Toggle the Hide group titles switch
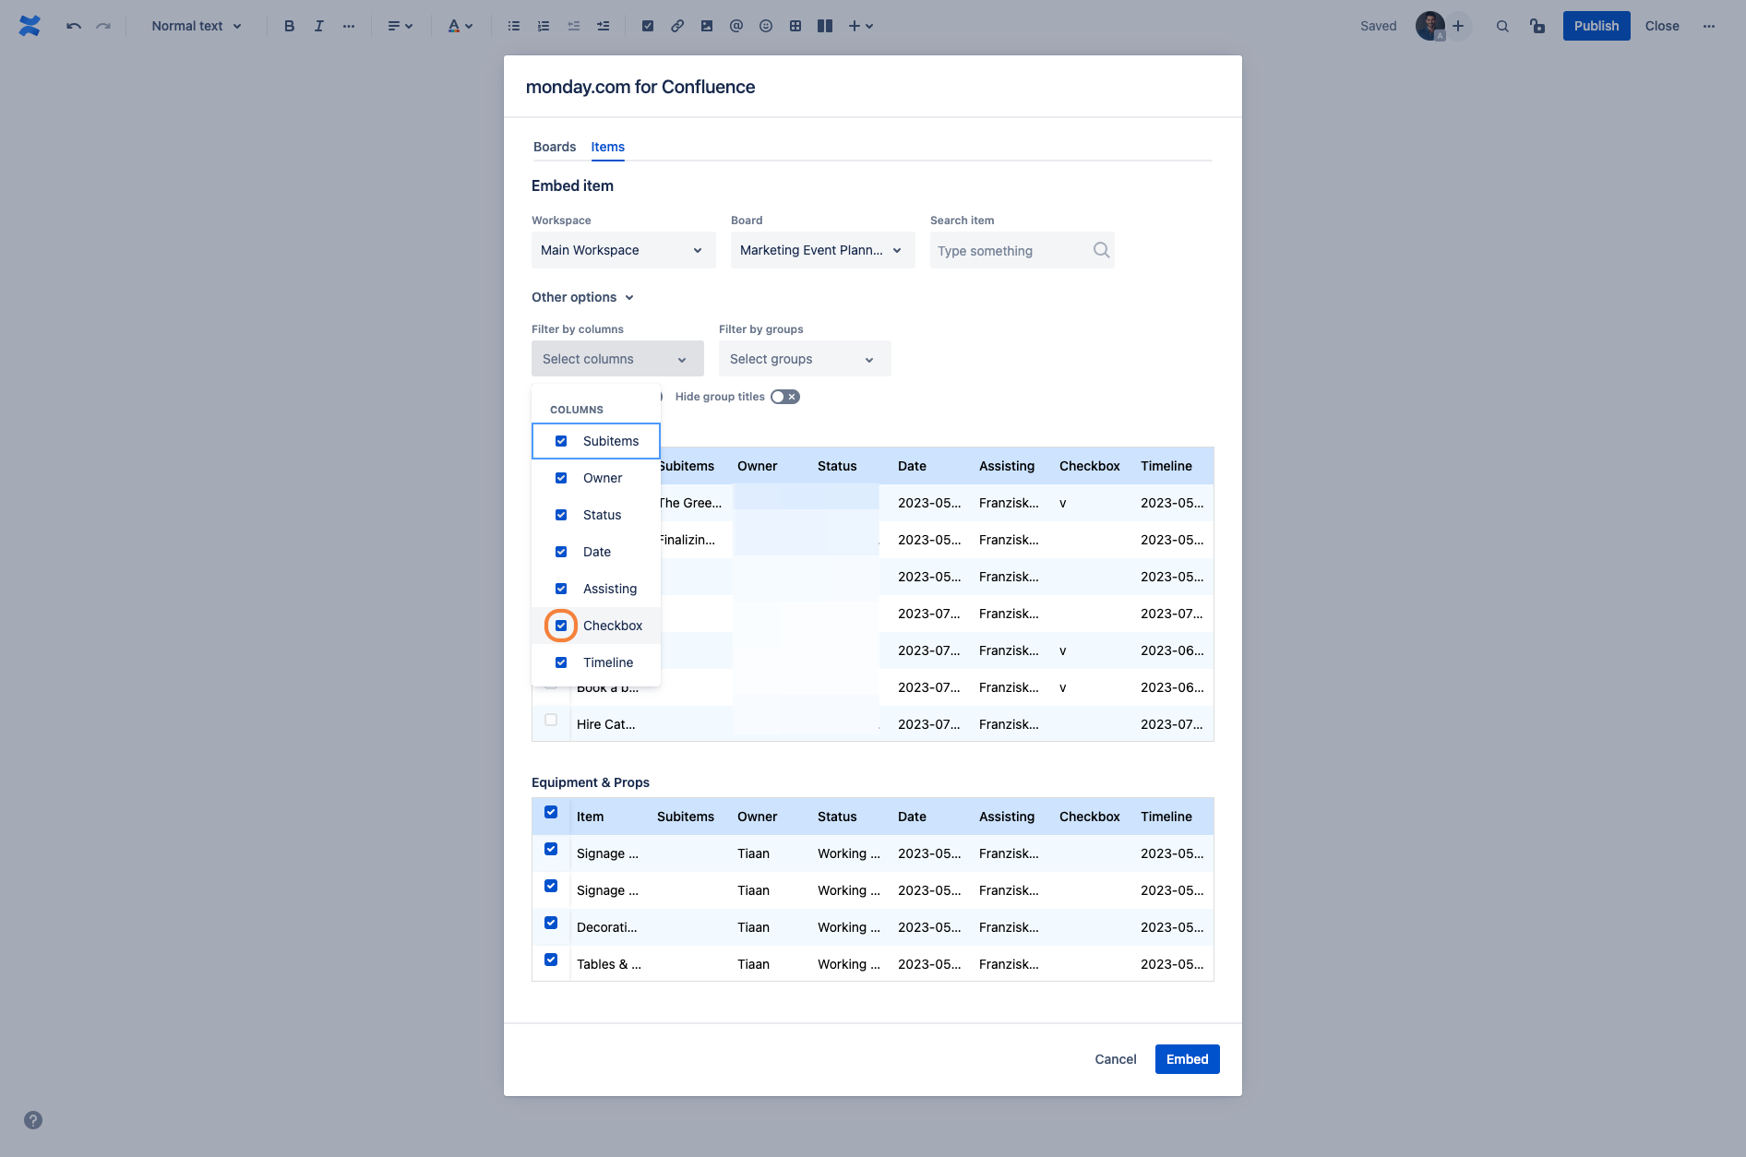Viewport: 1746px width, 1157px height. (x=785, y=397)
